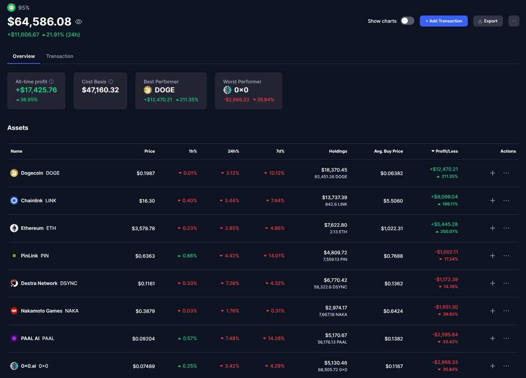
Task: Add a transaction to PAAL AI row
Action: (492, 339)
